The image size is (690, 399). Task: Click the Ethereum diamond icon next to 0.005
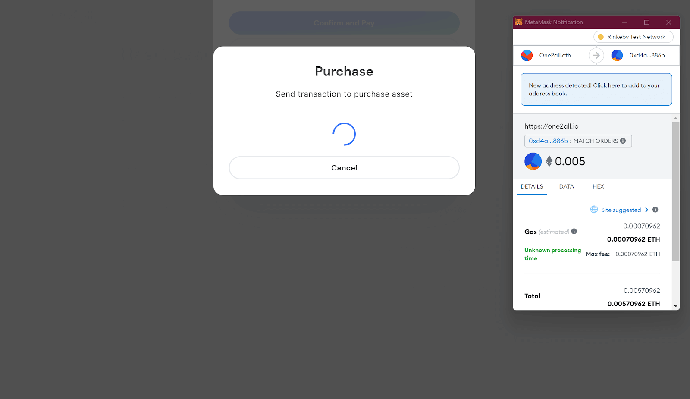549,161
